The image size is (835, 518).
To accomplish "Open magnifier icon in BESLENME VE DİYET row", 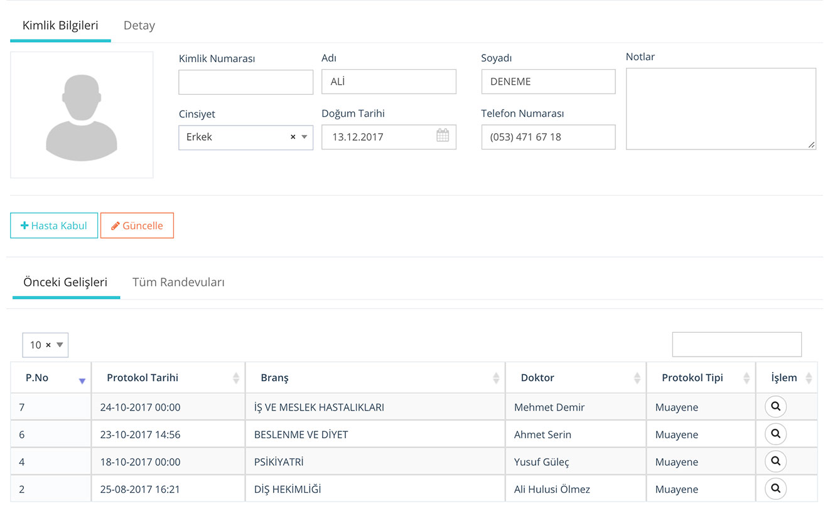I will (x=775, y=434).
